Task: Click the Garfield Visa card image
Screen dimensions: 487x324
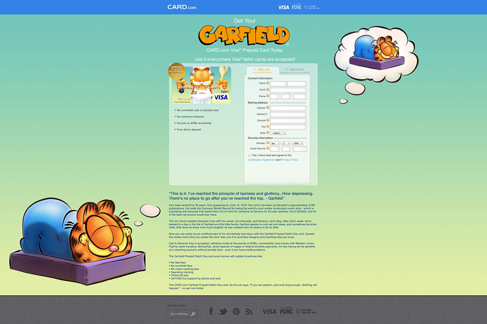Action: coord(202,85)
